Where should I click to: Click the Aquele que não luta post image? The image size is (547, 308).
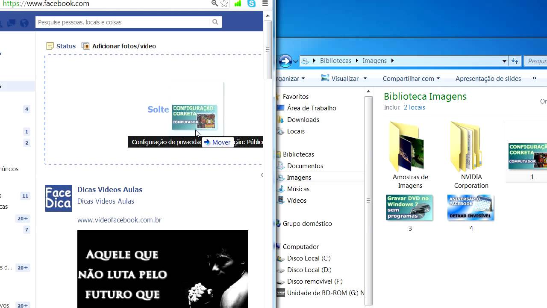162,269
